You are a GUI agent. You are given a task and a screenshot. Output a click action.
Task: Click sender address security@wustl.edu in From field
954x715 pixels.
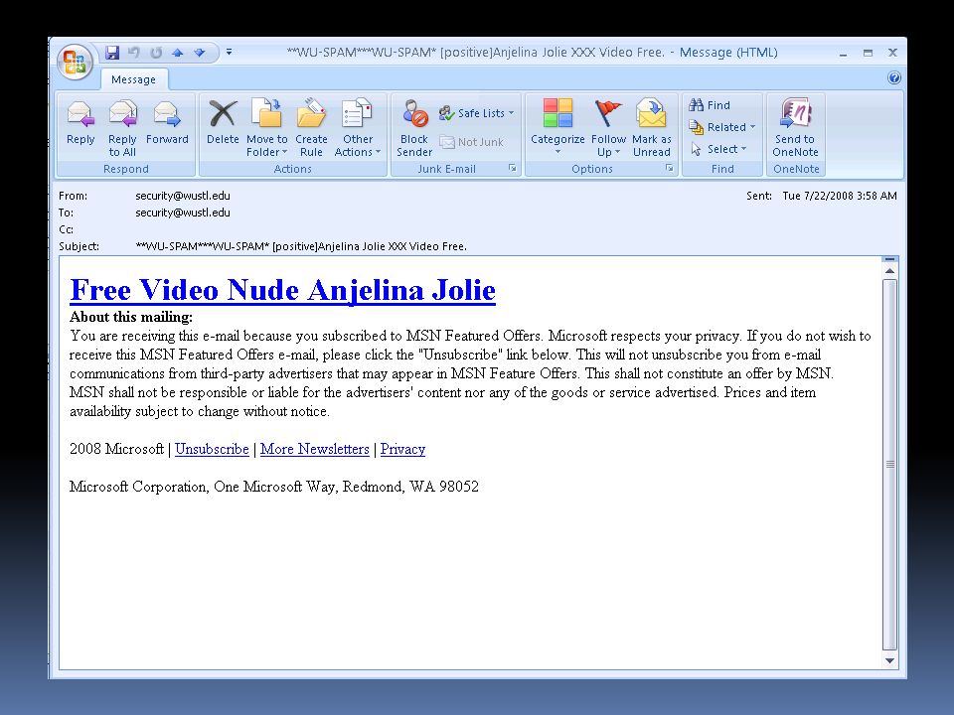[183, 196]
